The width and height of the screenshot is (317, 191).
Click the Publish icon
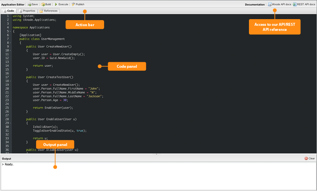click(73, 4)
